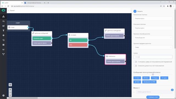Open the table list icon in sidebar
This screenshot has width=176, height=99.
pyautogui.click(x=4, y=45)
